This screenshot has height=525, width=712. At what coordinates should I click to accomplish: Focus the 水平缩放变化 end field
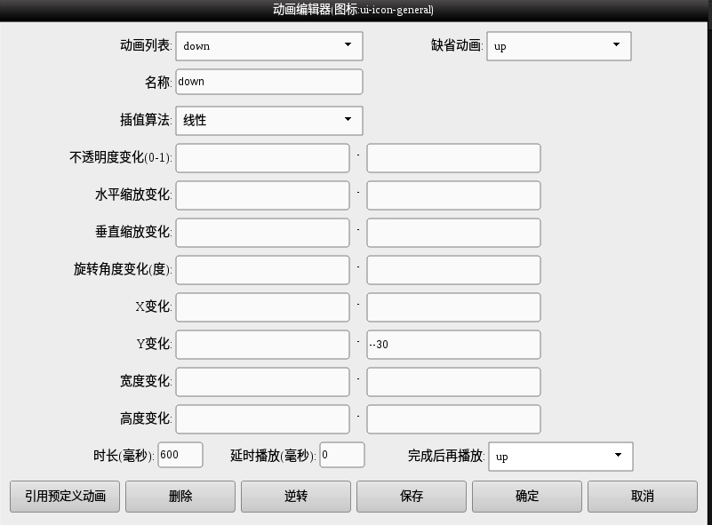[x=453, y=195]
